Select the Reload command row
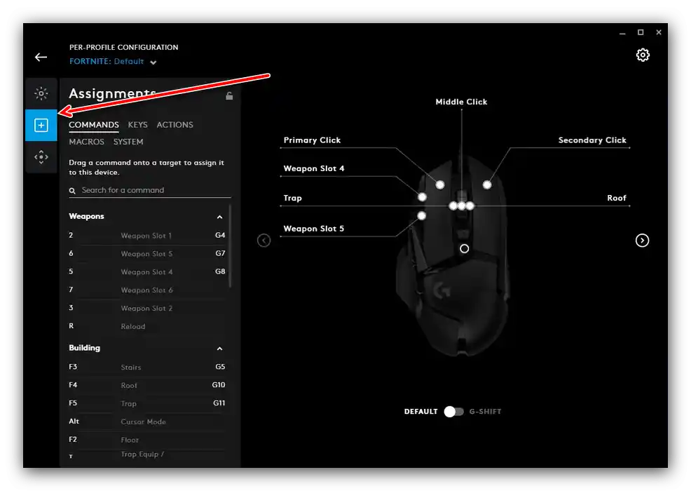691x491 pixels. [x=146, y=326]
